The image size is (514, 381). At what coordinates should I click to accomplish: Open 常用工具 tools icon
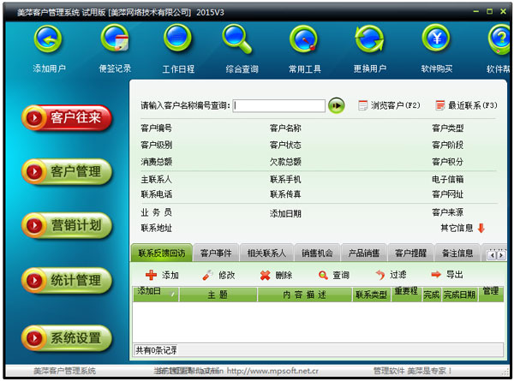point(303,39)
